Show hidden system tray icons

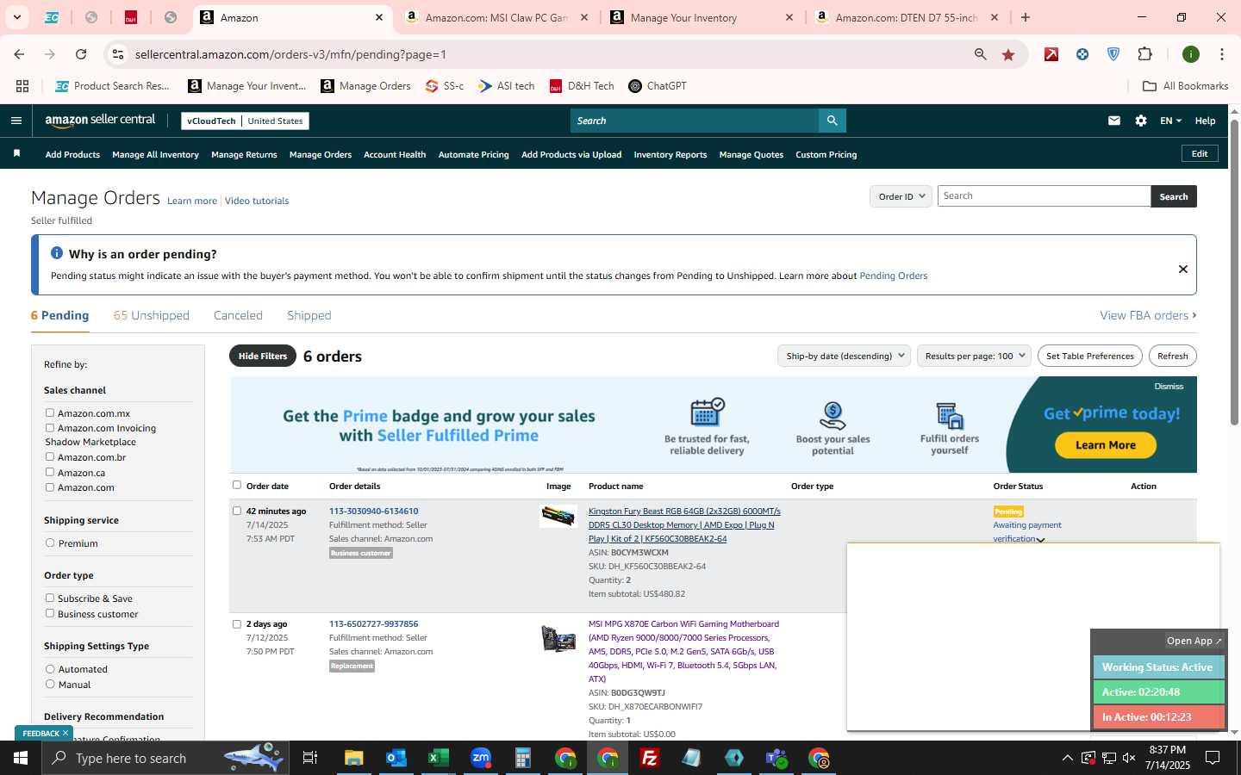tap(1067, 758)
